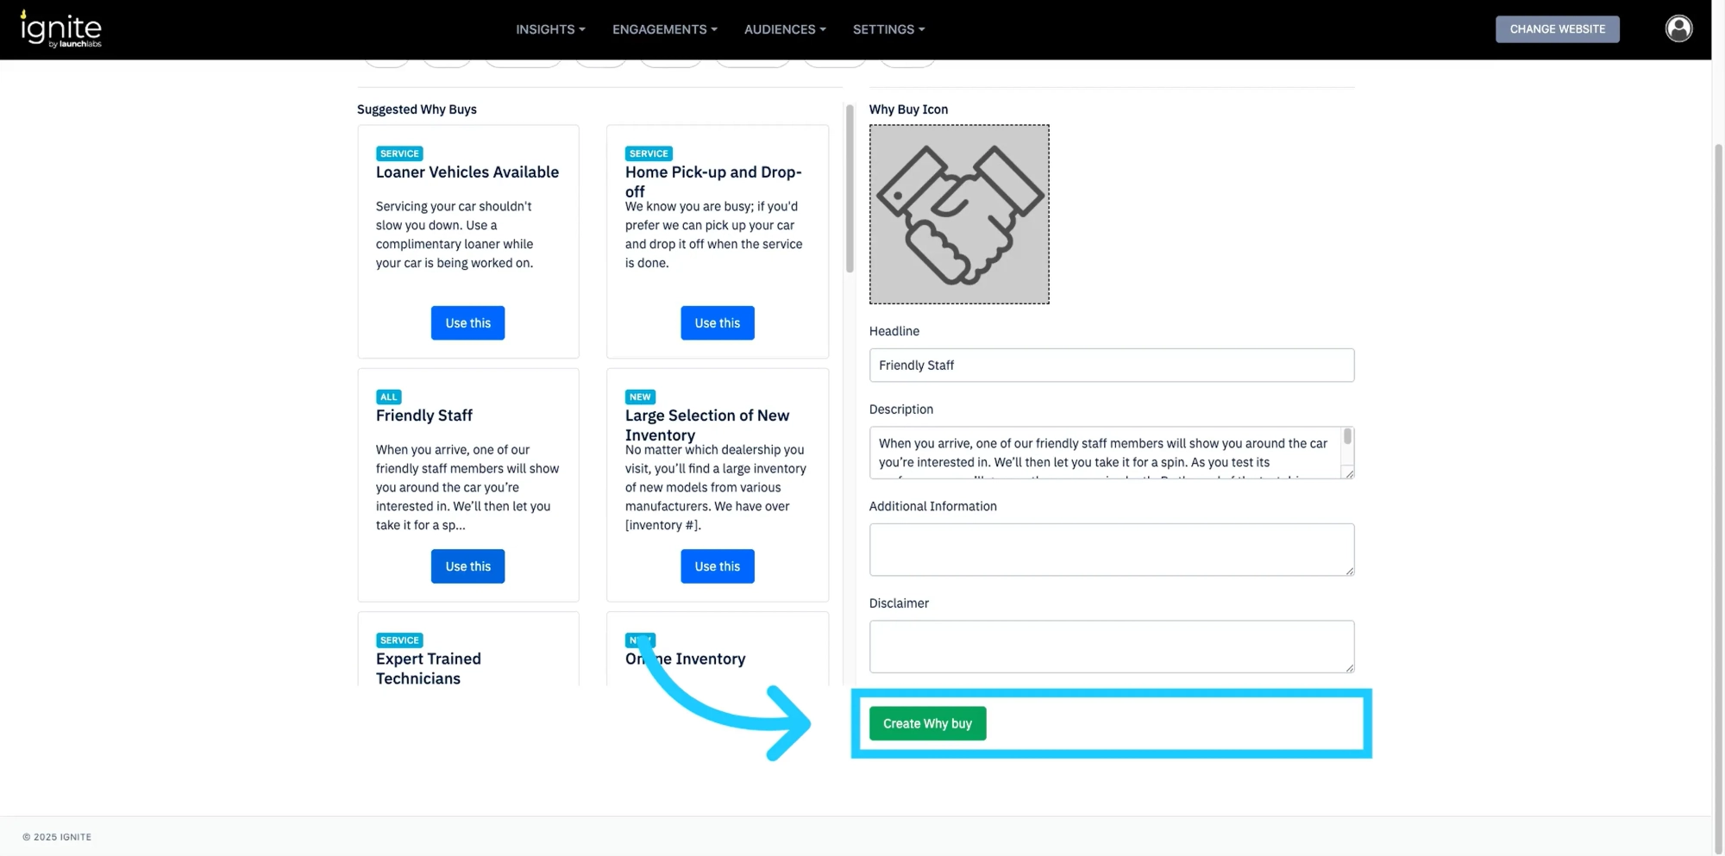Use the Large Selection of New Inventory suggestion
Screen dimensions: 1725x856
pos(717,566)
